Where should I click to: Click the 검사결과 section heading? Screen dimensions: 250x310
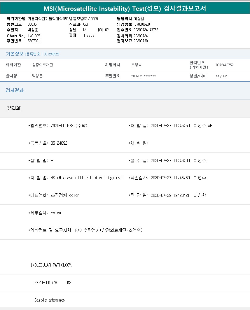15,90
